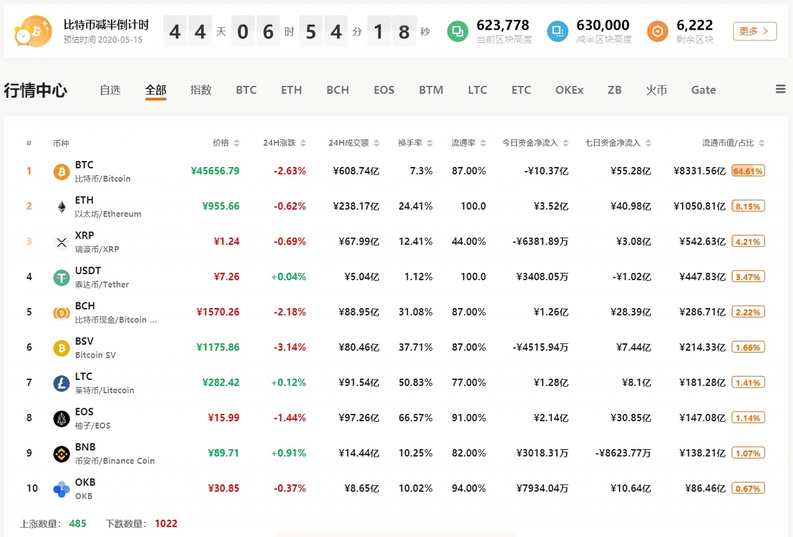The width and height of the screenshot is (793, 537).
Task: Click the Bitcoin halving countdown logo
Action: click(33, 31)
